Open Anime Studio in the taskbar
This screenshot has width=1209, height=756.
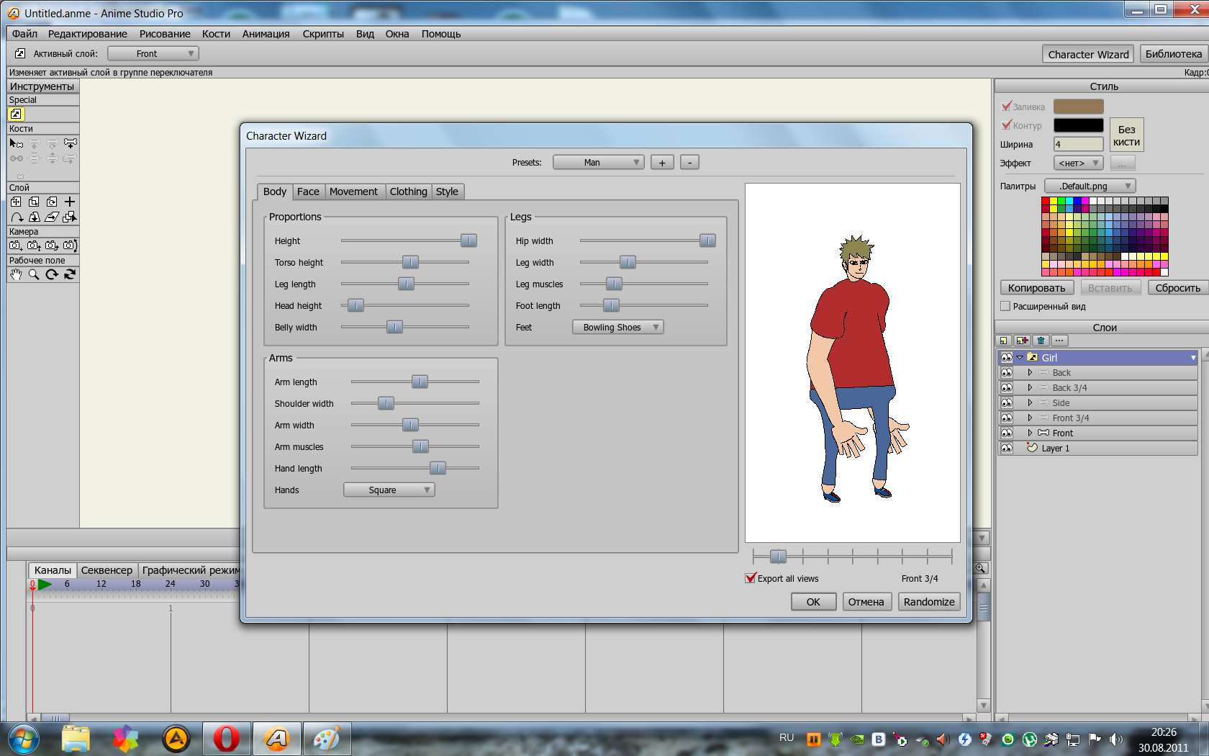[x=277, y=739]
